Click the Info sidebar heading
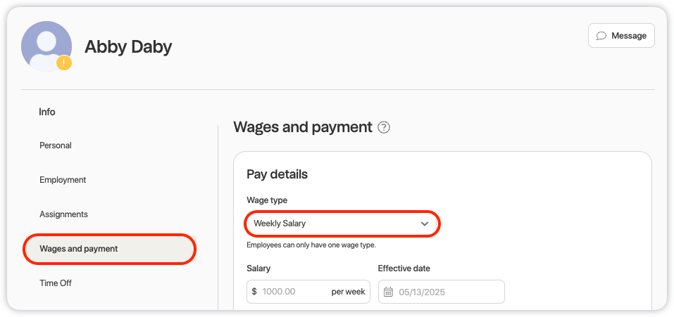The image size is (674, 317). (x=47, y=112)
